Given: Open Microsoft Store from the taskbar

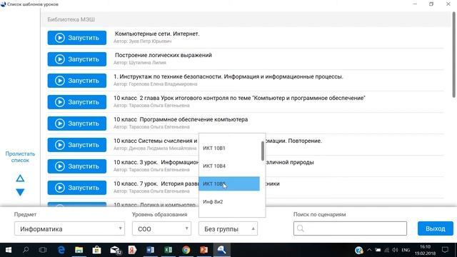Looking at the screenshot, I should (x=97, y=250).
